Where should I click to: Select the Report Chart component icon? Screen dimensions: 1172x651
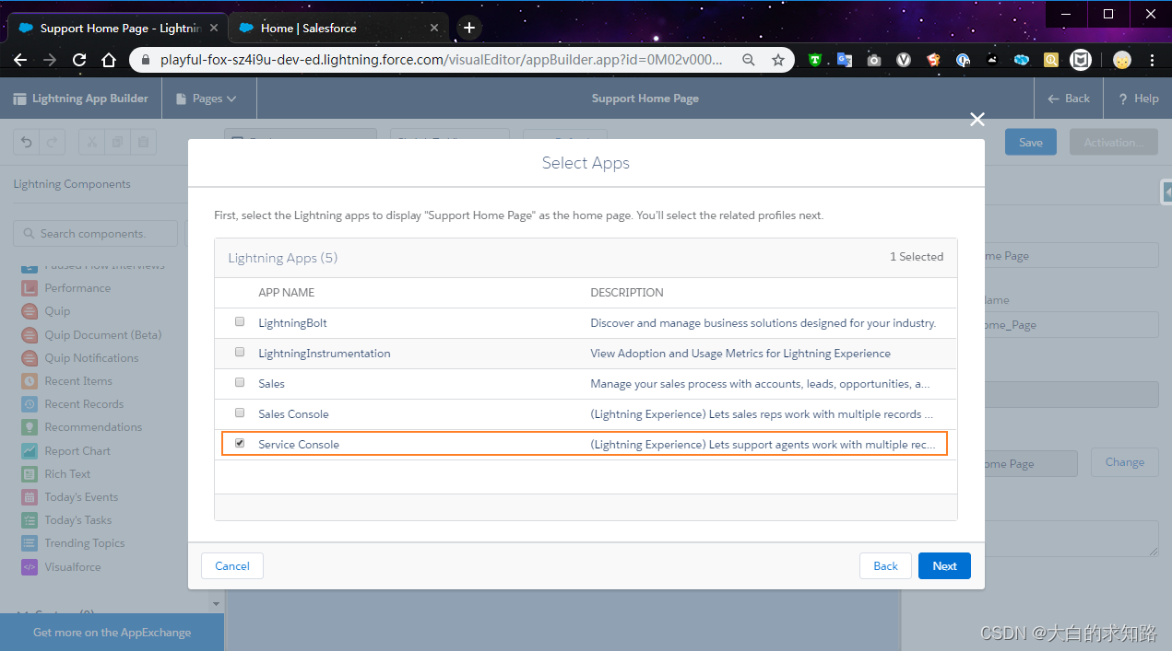(x=29, y=451)
